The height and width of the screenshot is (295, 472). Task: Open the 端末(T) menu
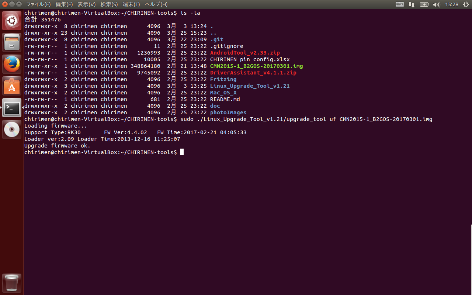[x=131, y=4]
